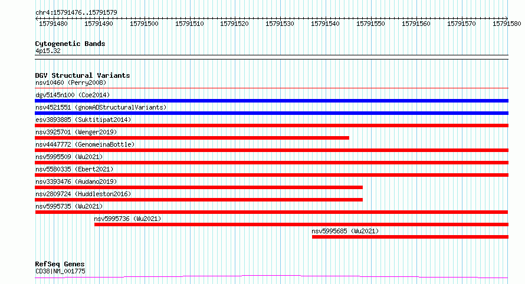Screen dimensions: 525x284
Task: Click the red nsv5995735 variant bar
Action: point(271,212)
